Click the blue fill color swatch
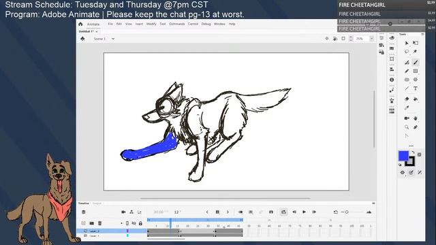The image size is (436, 245). point(403,156)
